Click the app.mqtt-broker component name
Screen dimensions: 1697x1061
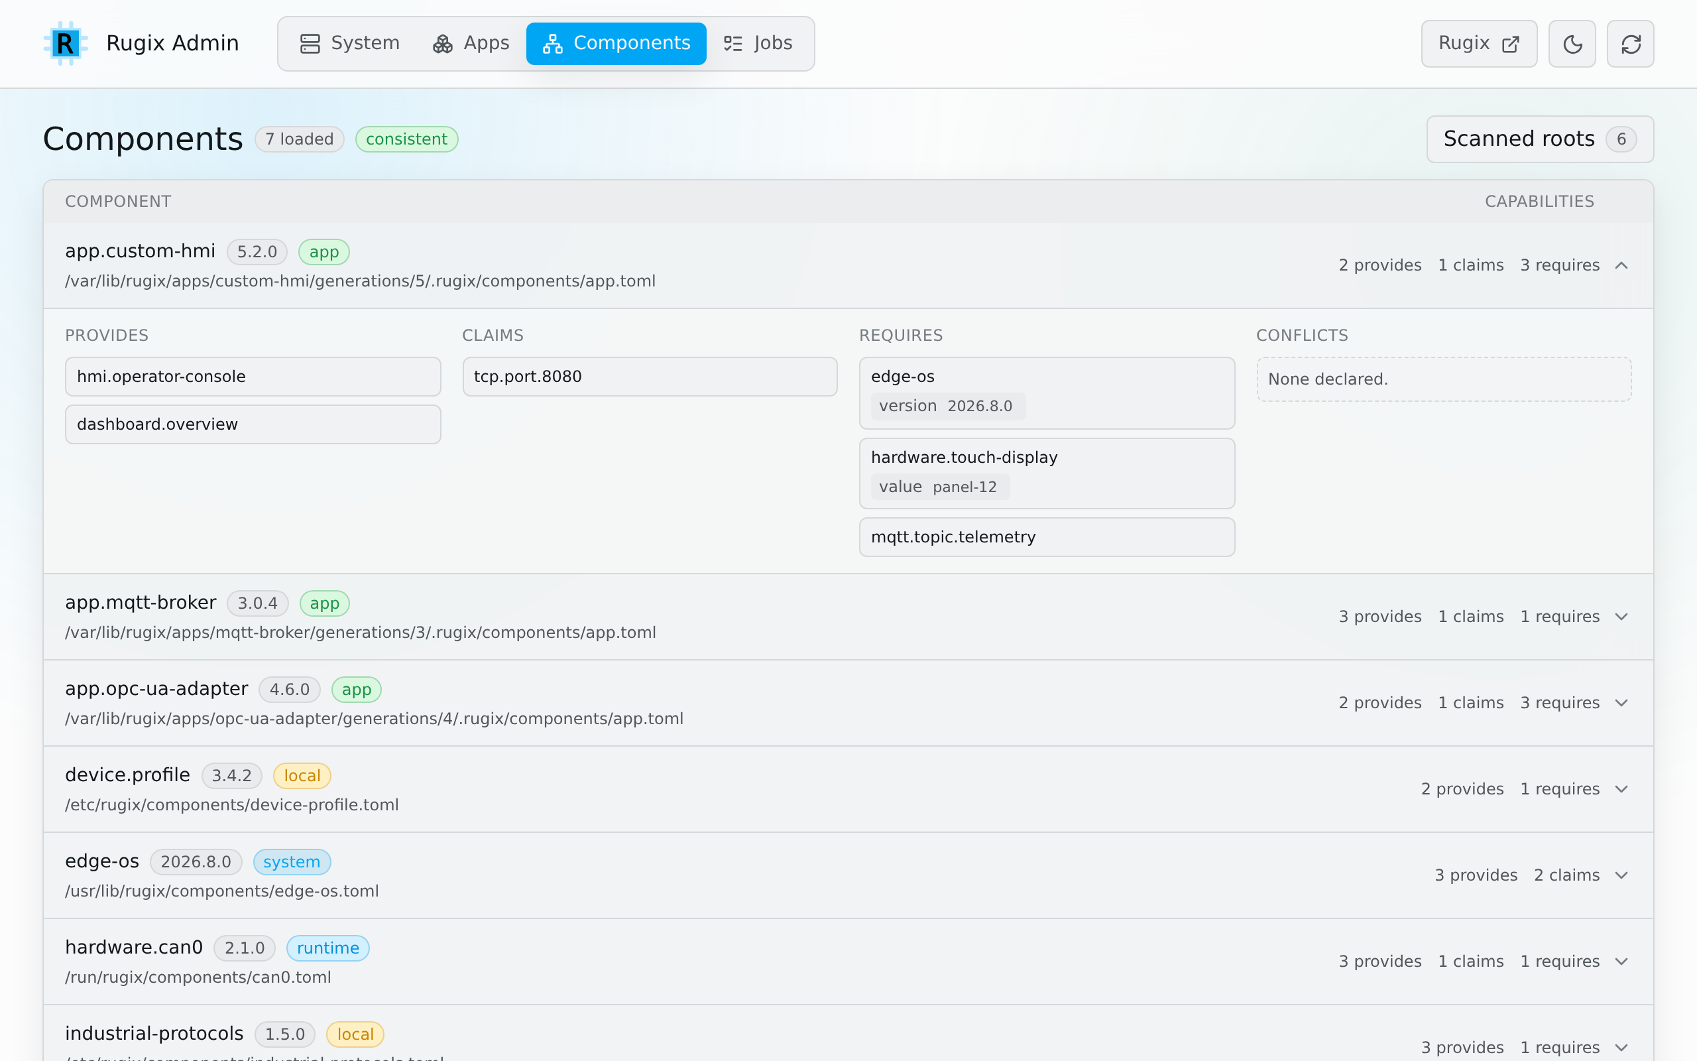coord(141,603)
